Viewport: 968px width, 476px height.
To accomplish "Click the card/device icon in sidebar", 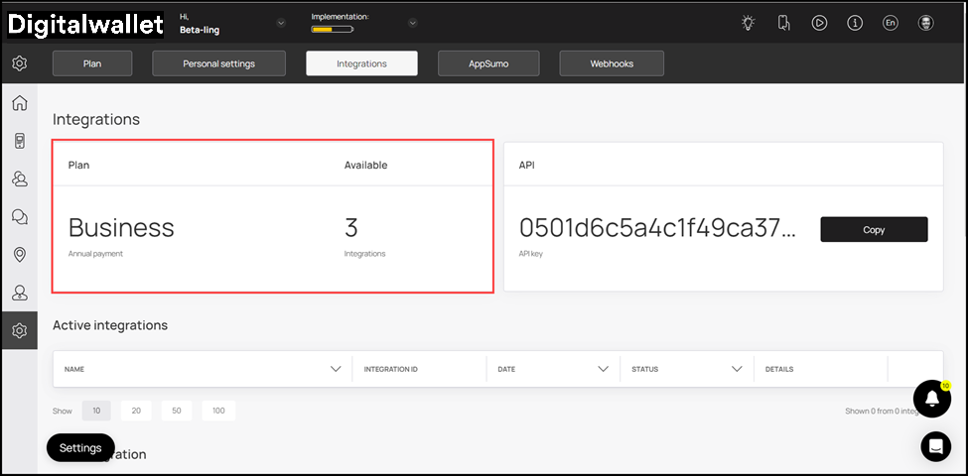I will tap(19, 141).
